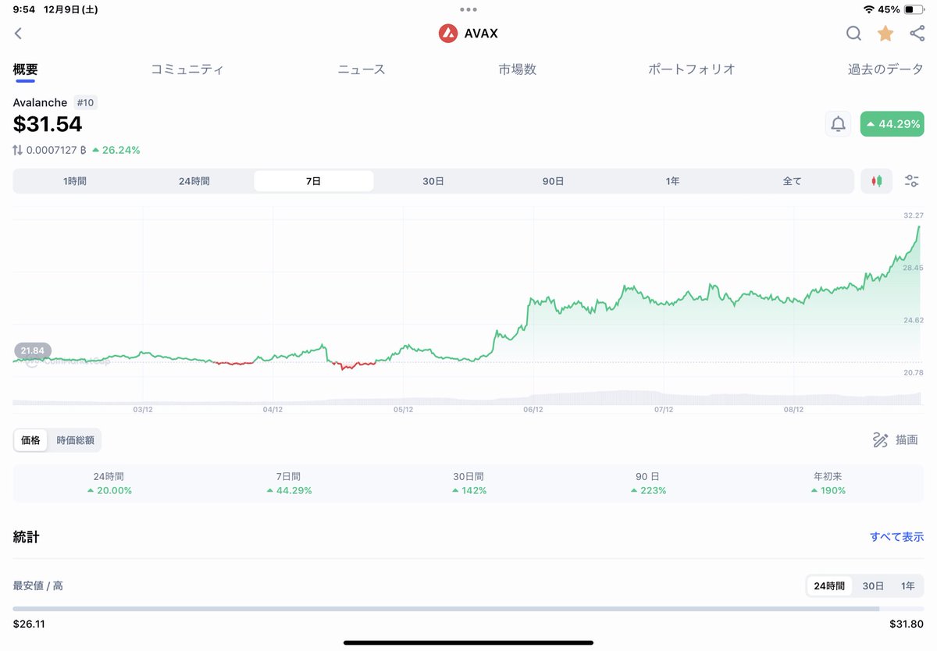Switch to candlestick chart icon

point(876,181)
